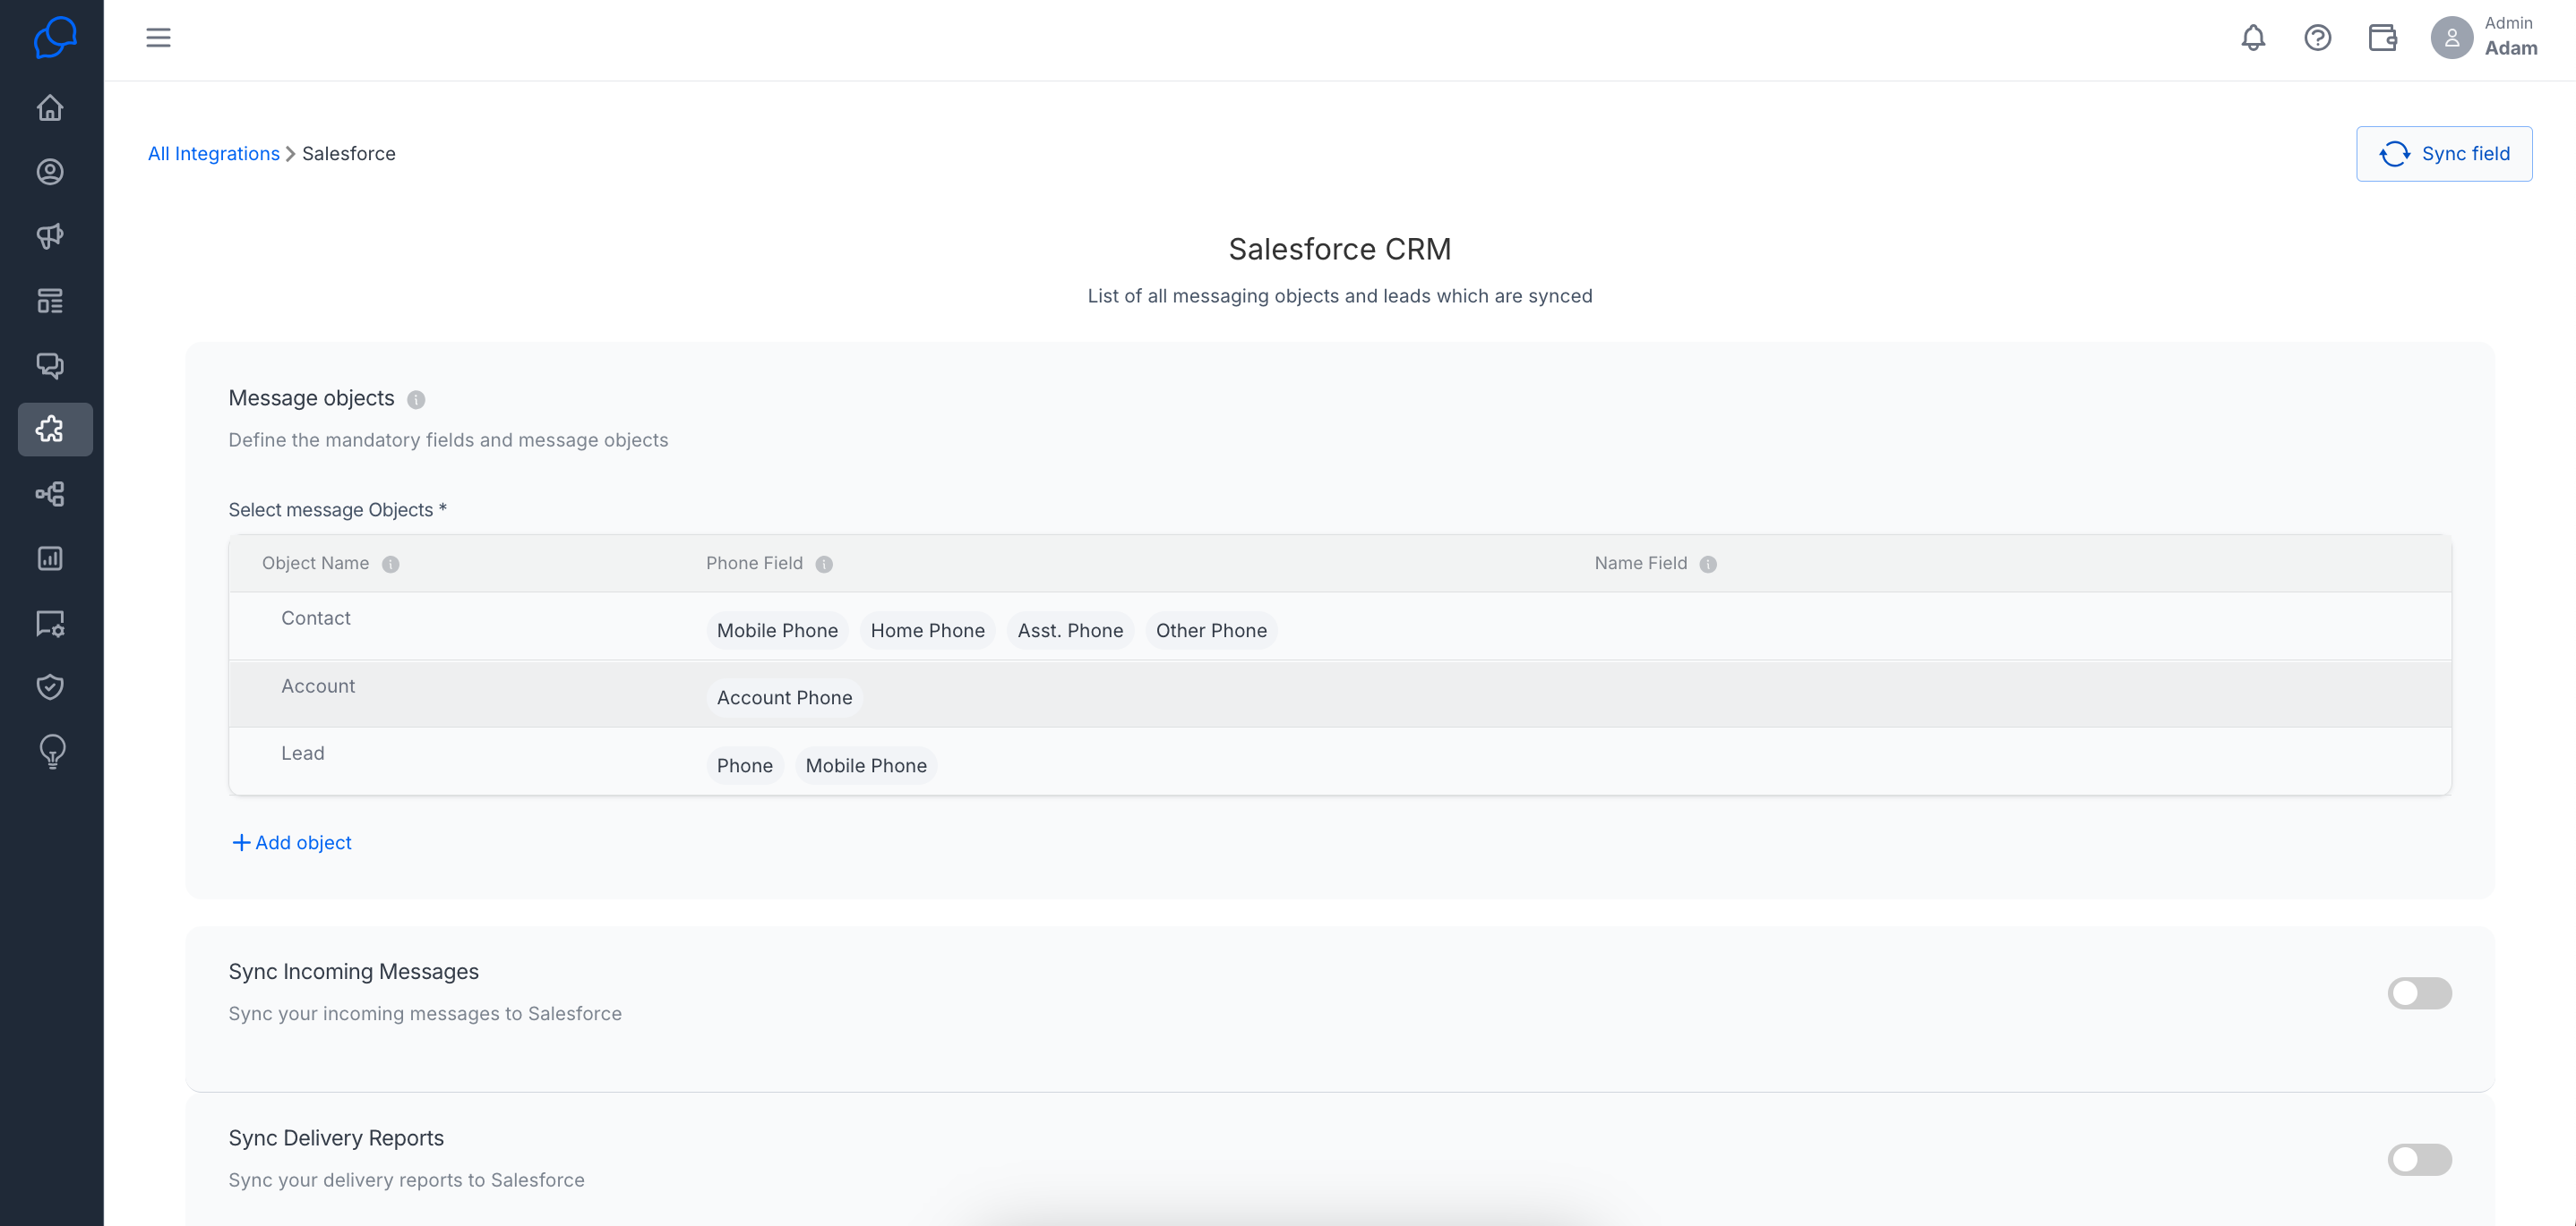2576x1226 pixels.
Task: Open the shield compliance icon
Action: click(x=50, y=686)
